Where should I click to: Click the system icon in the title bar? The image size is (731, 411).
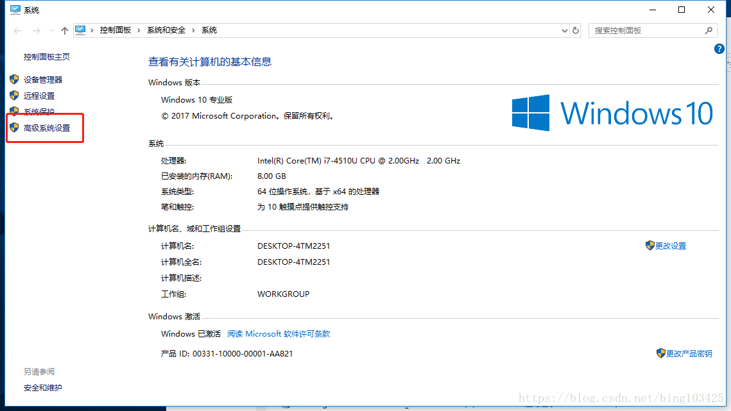(x=15, y=10)
